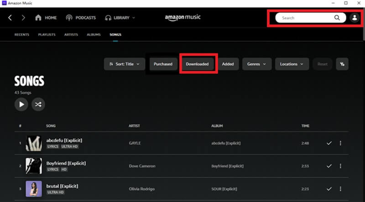Image resolution: width=365 pixels, height=202 pixels.
Task: Toggle the Added filter
Action: 228,64
